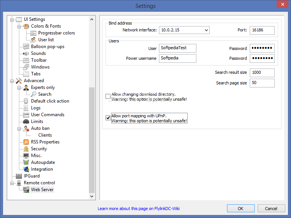The height and width of the screenshot is (218, 291).
Task: Click the RSS Properties feed icon
Action: coord(26,142)
